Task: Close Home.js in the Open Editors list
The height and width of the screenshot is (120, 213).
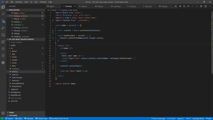Action: [x=10, y=16]
